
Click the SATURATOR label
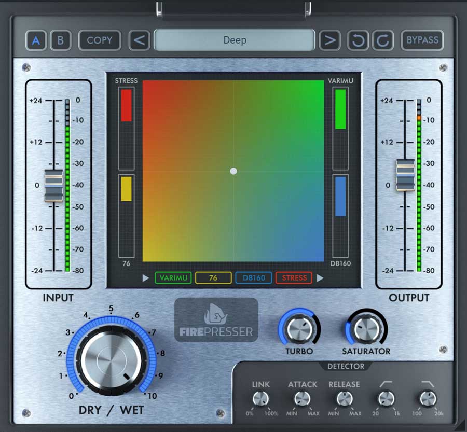366,351
